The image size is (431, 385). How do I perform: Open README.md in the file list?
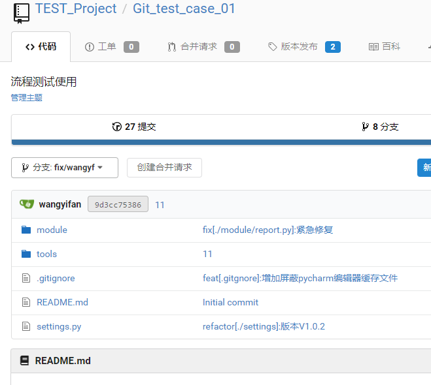(x=62, y=302)
